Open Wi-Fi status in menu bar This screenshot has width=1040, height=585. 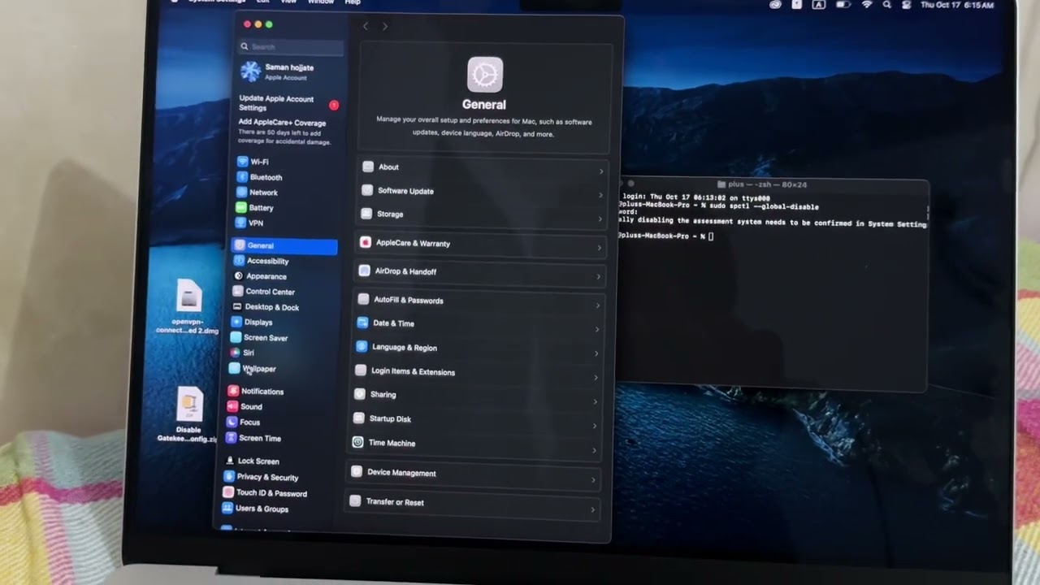(866, 5)
